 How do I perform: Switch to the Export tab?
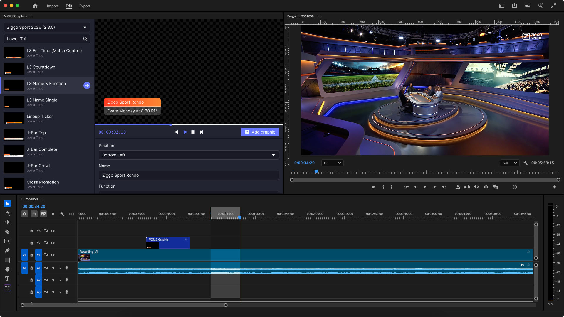pyautogui.click(x=85, y=6)
